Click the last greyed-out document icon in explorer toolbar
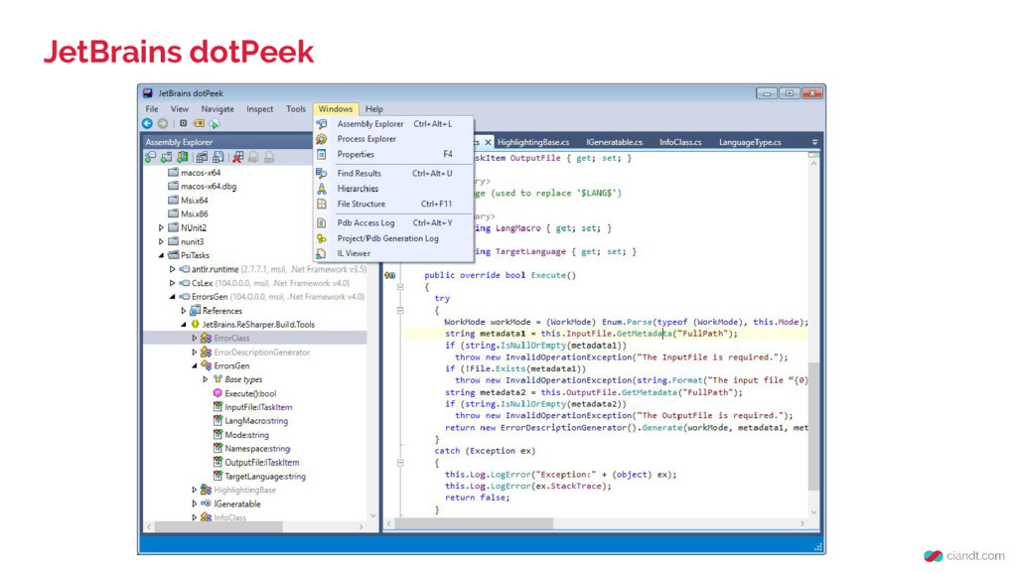The image size is (1017, 572). pyautogui.click(x=269, y=157)
